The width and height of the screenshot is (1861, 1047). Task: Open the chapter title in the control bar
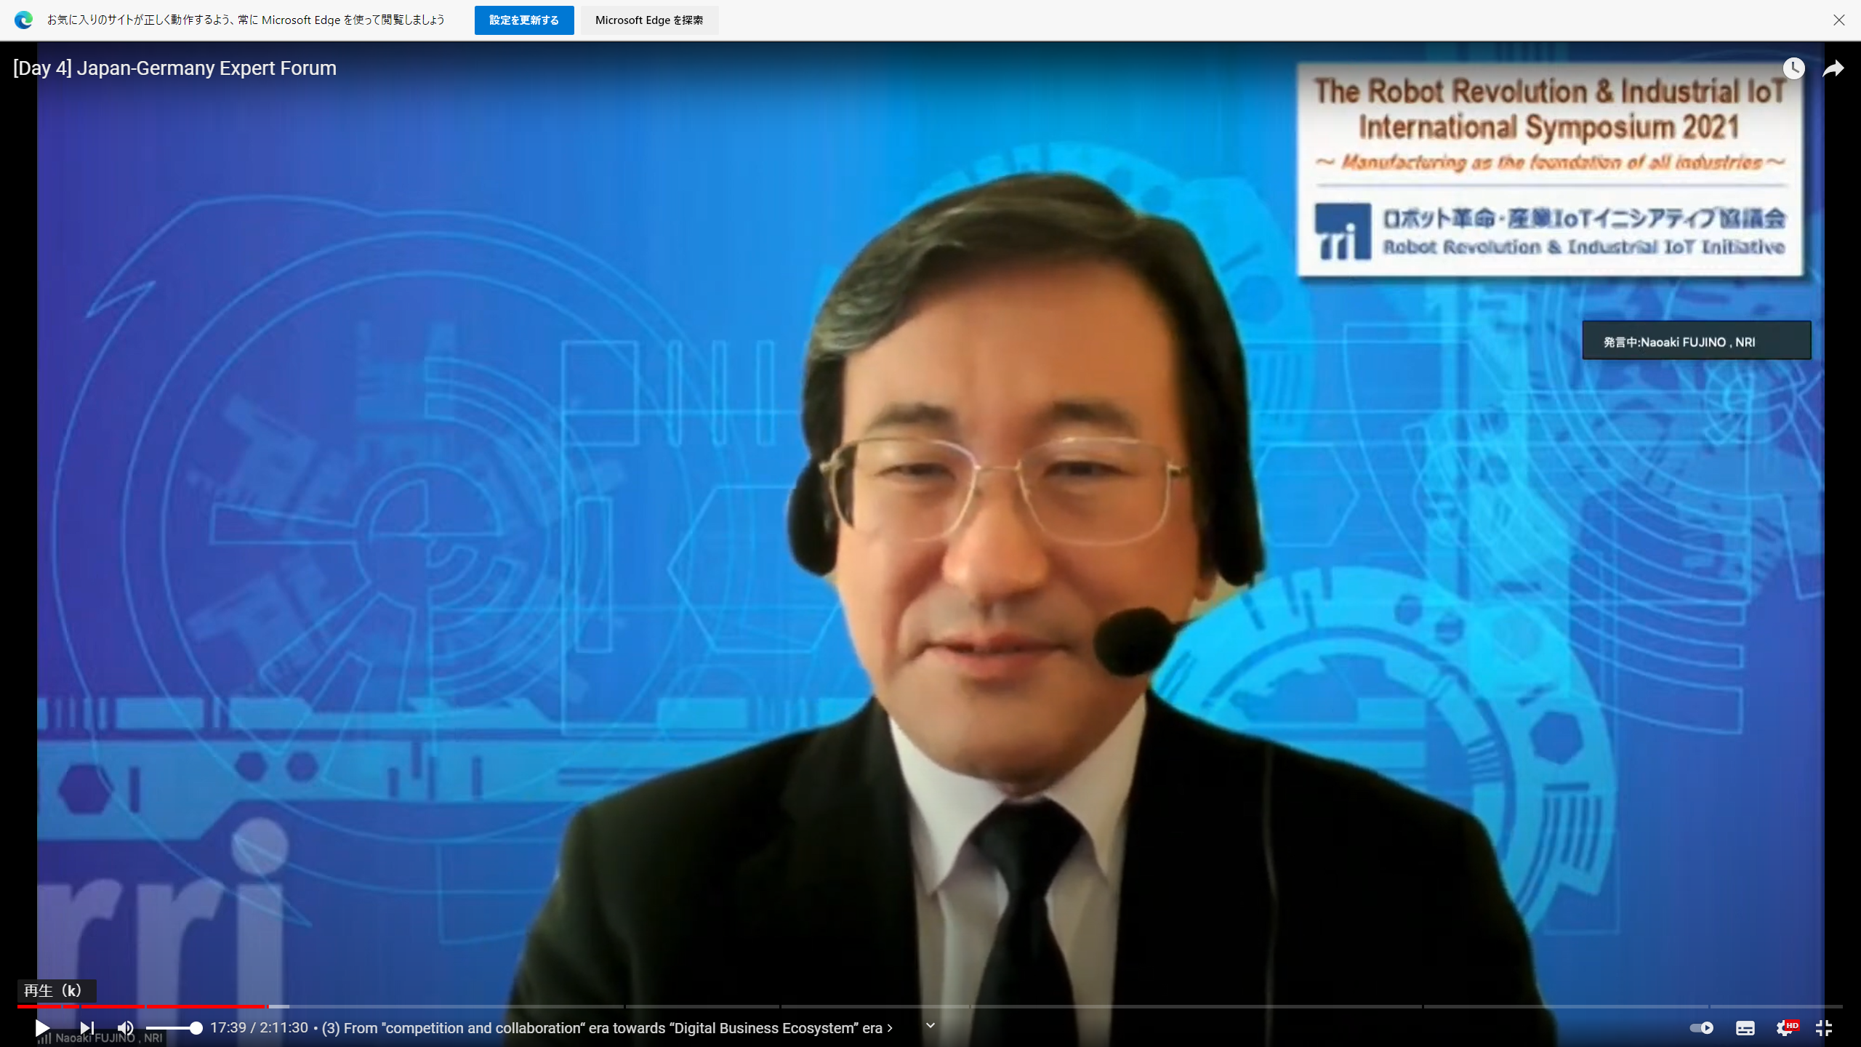pos(607,1027)
